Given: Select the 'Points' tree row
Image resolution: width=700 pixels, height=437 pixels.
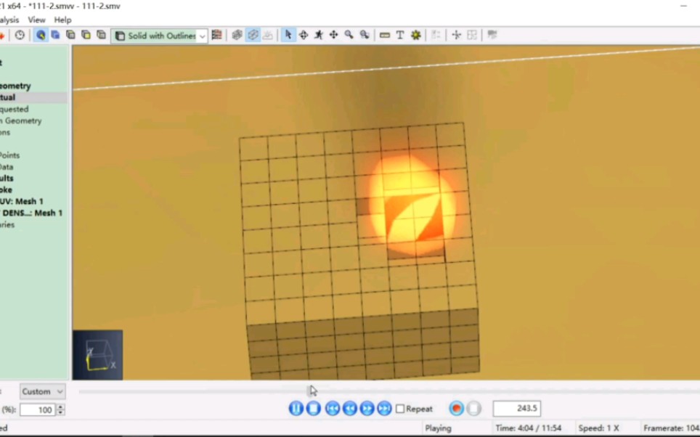Looking at the screenshot, I should tap(9, 155).
